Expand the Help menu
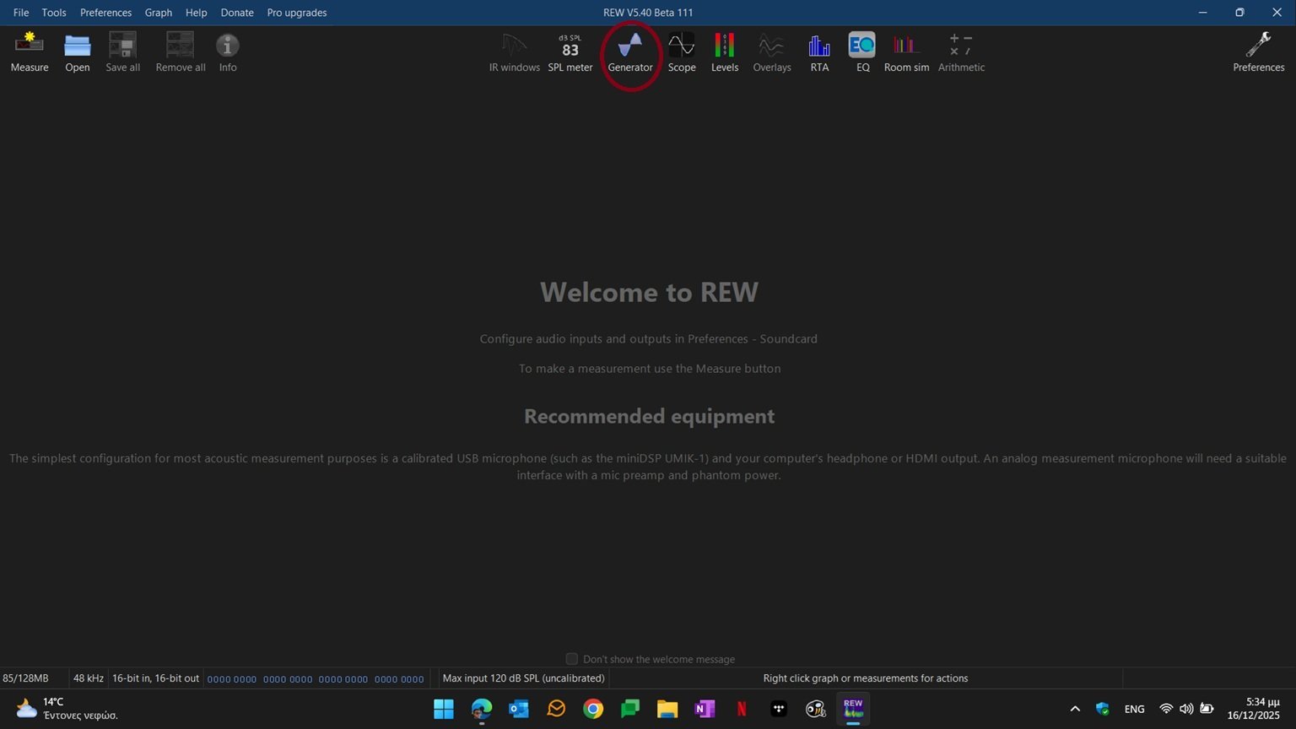 [x=196, y=13]
